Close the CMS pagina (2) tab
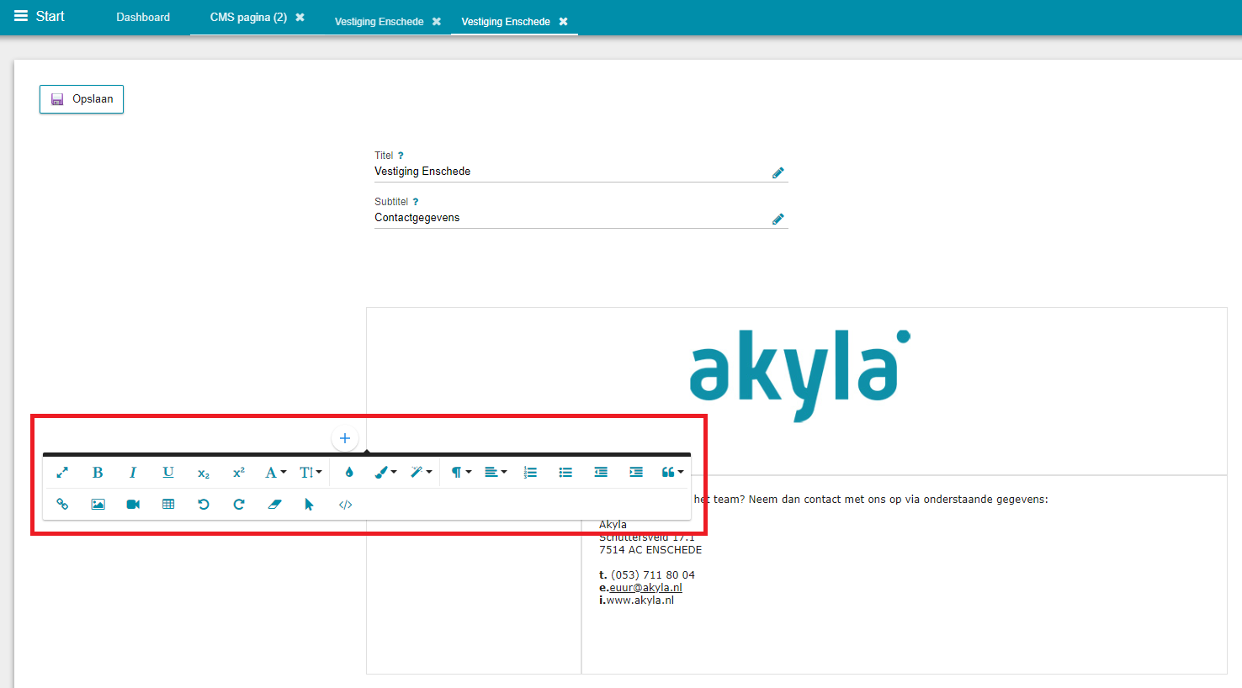 [x=300, y=18]
